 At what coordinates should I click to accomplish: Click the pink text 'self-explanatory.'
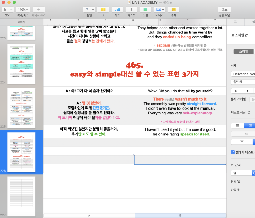[x=198, y=113]
